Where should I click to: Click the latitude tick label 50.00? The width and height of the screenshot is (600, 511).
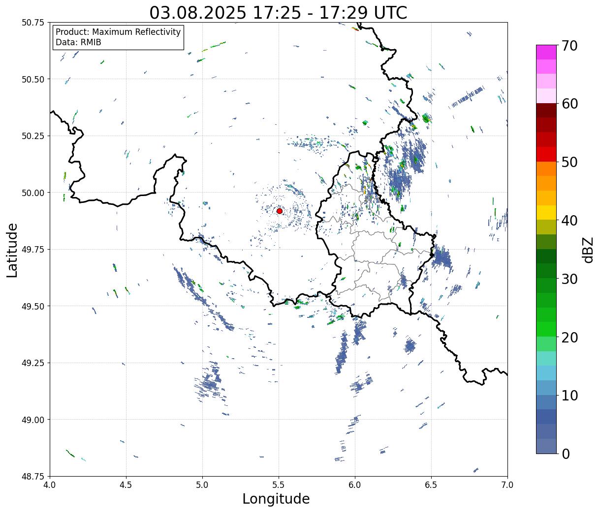(32, 193)
